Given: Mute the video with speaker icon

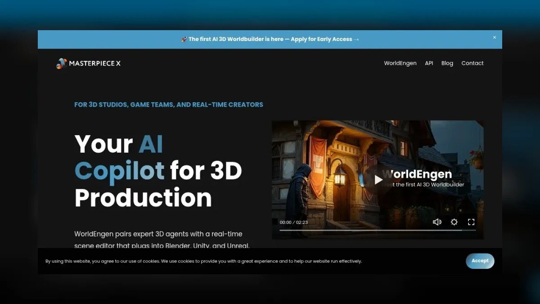Looking at the screenshot, I should [437, 222].
